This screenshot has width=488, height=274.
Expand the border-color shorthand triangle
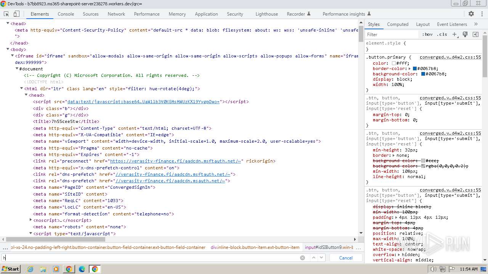[409, 68]
